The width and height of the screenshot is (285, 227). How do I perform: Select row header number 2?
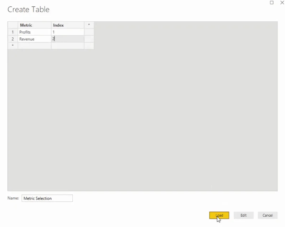click(13, 39)
